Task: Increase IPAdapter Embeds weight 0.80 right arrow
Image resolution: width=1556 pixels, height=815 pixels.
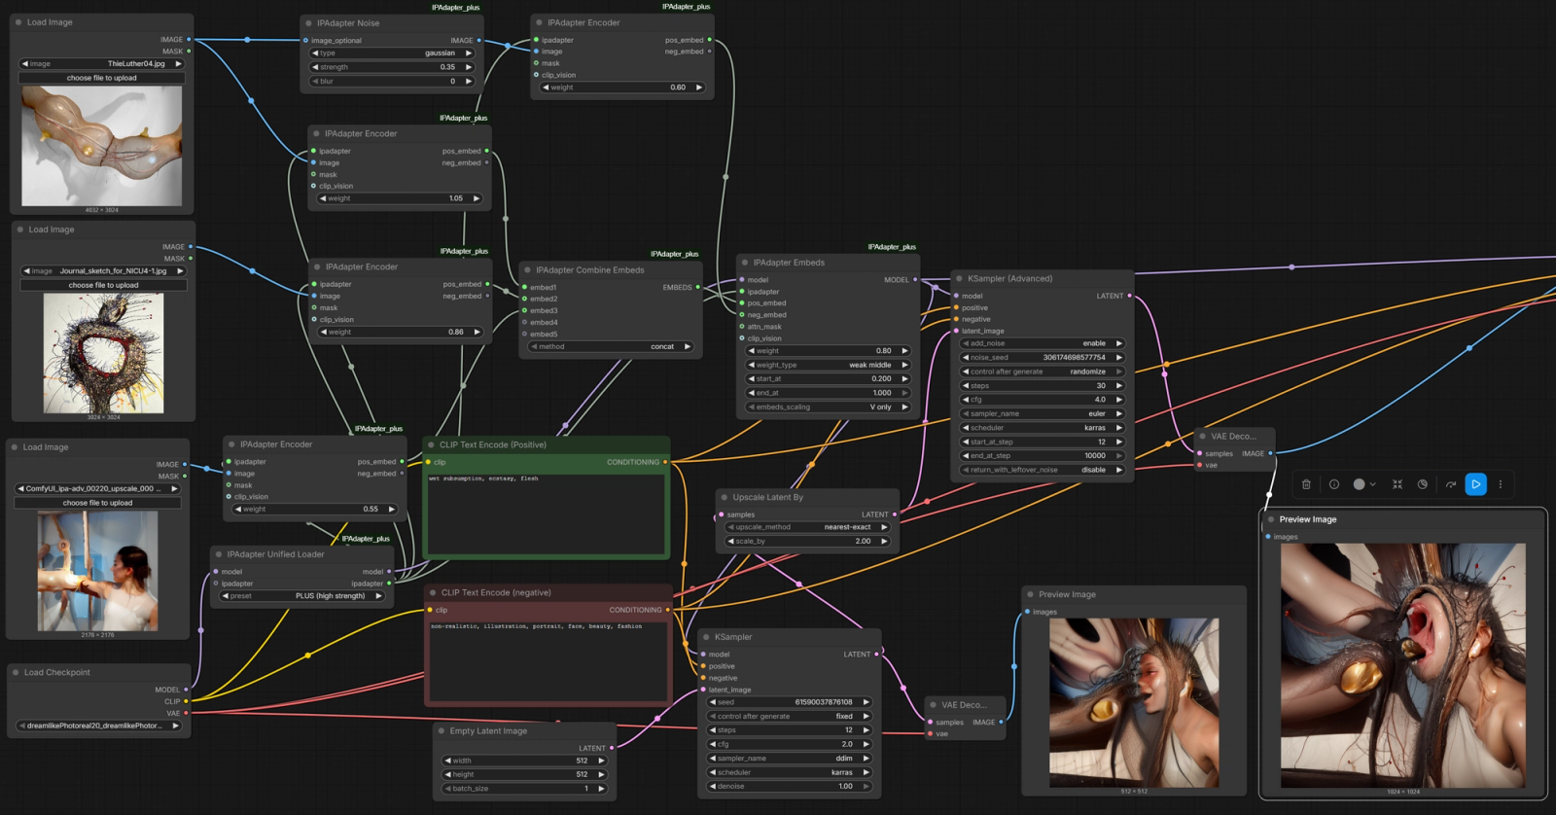Action: tap(904, 351)
